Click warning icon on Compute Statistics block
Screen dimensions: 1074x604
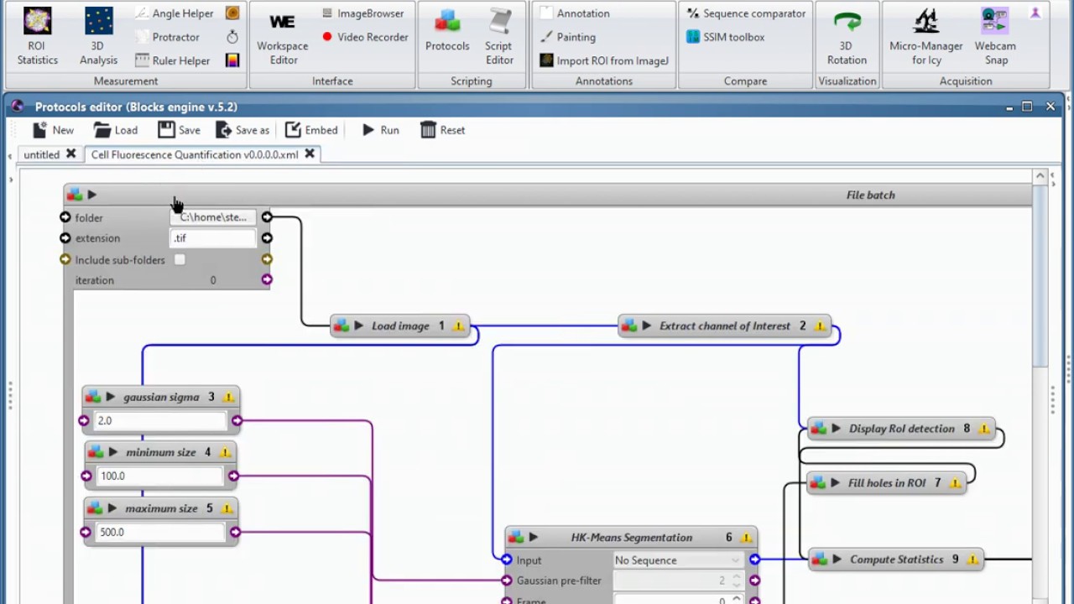pyautogui.click(x=972, y=560)
